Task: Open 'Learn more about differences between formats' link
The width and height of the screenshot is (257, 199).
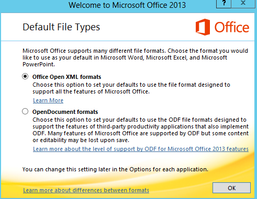Action: (x=86, y=190)
